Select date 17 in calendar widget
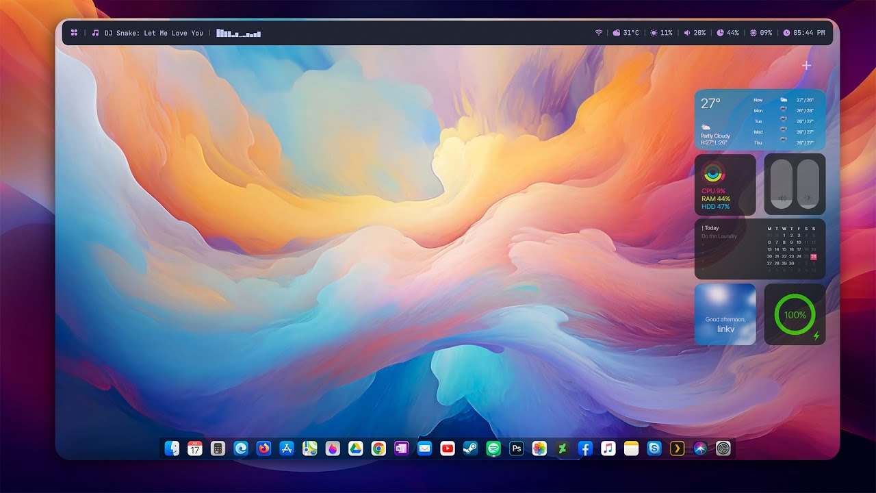Viewport: 876px width, 493px height. pos(799,249)
